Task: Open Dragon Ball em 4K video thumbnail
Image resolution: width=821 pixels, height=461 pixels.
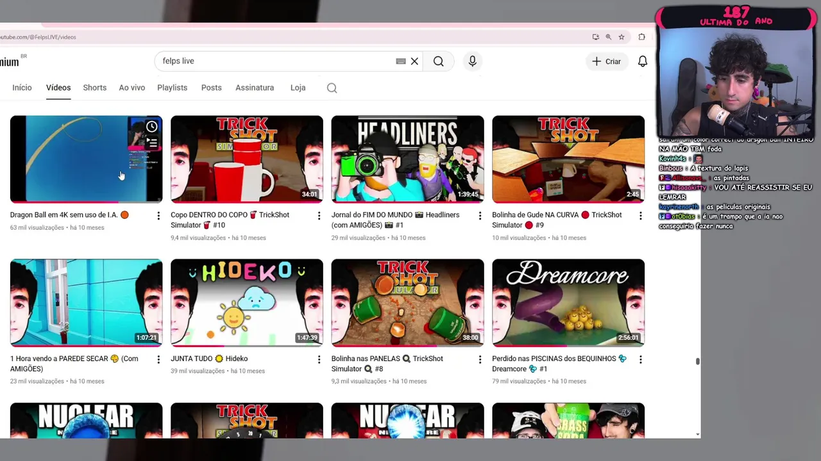Action: (86, 159)
